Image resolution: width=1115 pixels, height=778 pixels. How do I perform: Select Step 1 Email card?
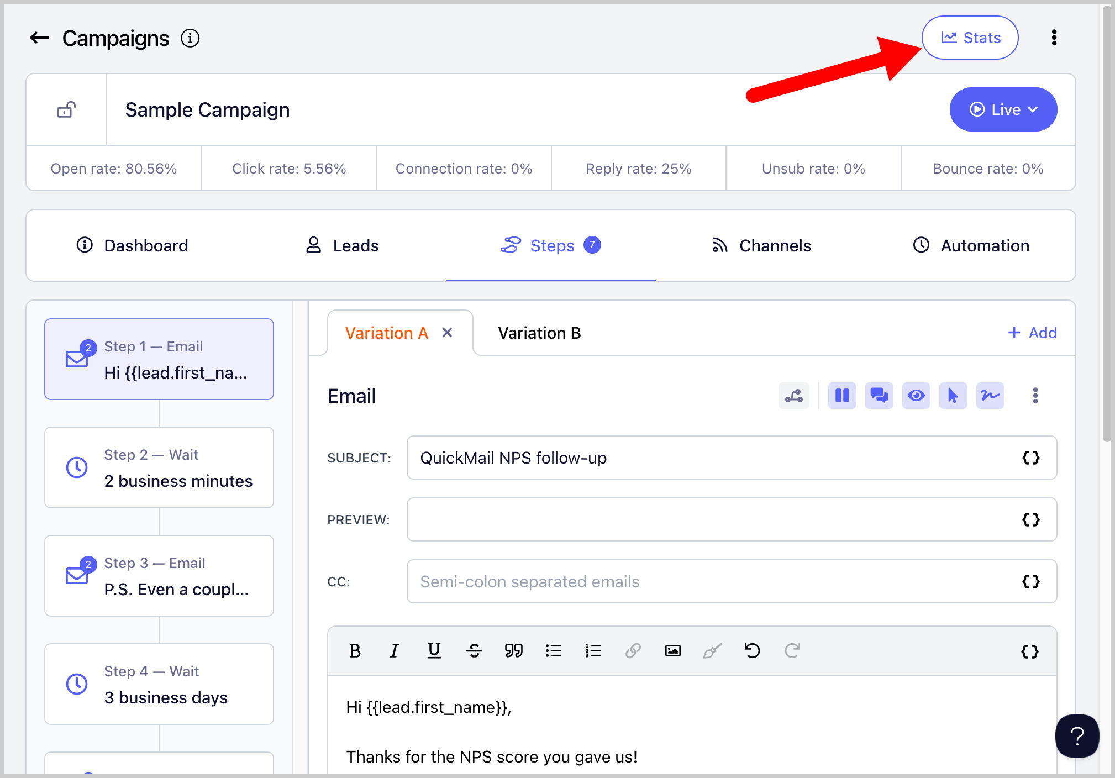pos(159,359)
